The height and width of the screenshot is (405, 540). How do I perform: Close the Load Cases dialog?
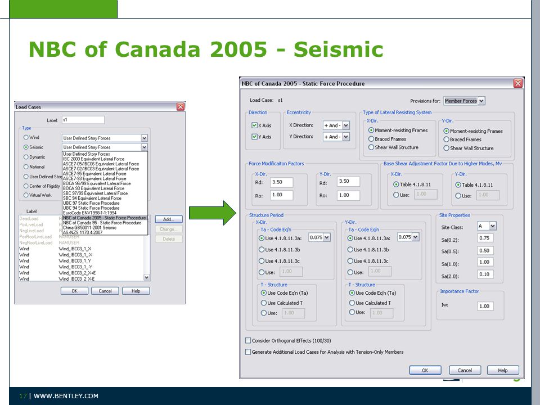[181, 107]
